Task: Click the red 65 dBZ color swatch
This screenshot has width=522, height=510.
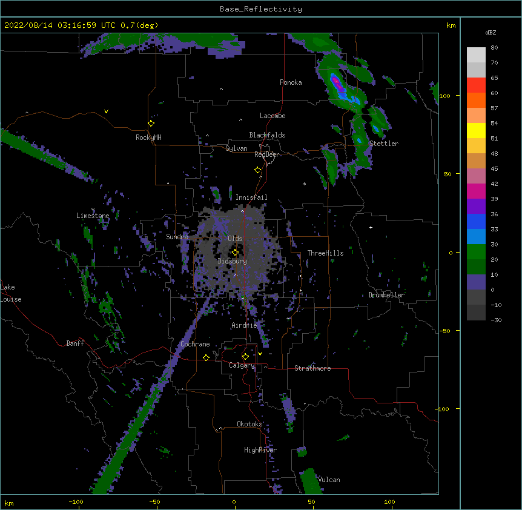Action: click(x=476, y=85)
